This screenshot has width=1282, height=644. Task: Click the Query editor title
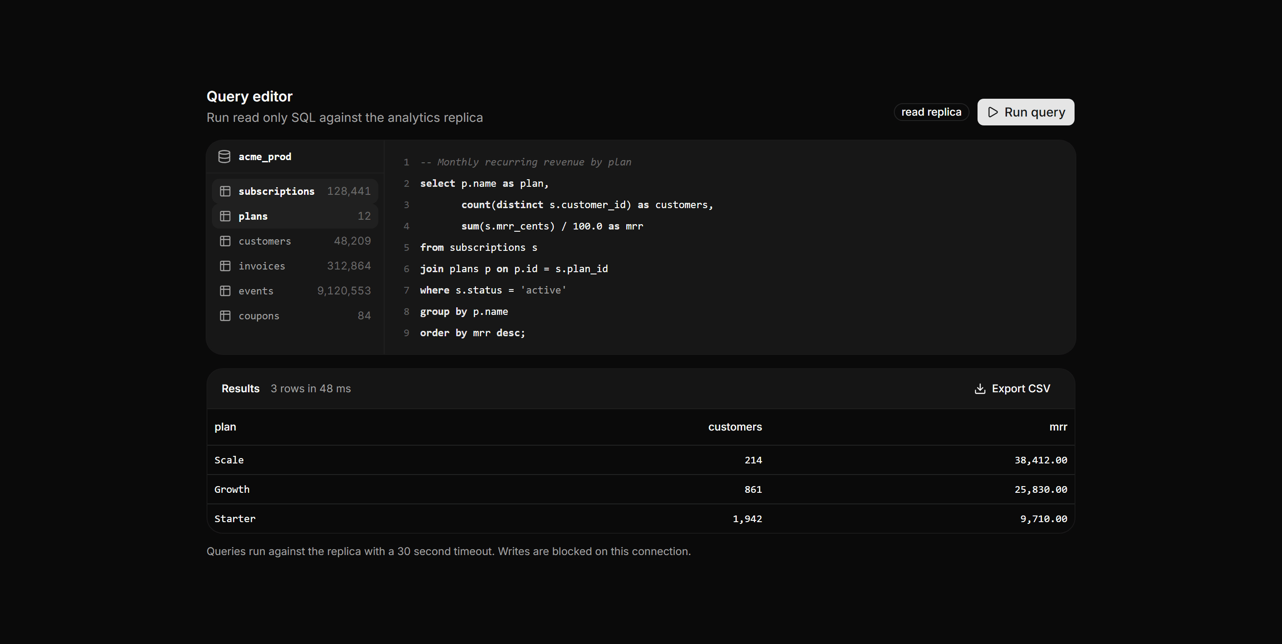pyautogui.click(x=249, y=97)
